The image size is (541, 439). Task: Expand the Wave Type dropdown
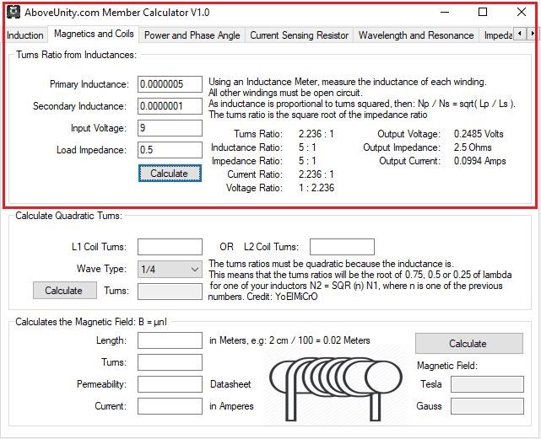[170, 269]
